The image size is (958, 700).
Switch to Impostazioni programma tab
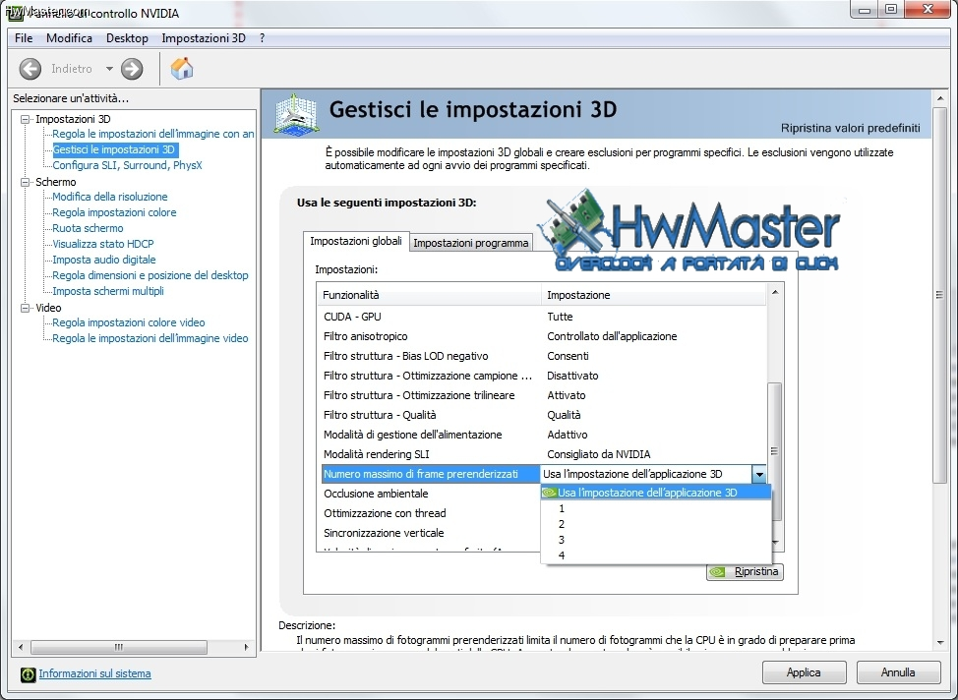pos(470,243)
